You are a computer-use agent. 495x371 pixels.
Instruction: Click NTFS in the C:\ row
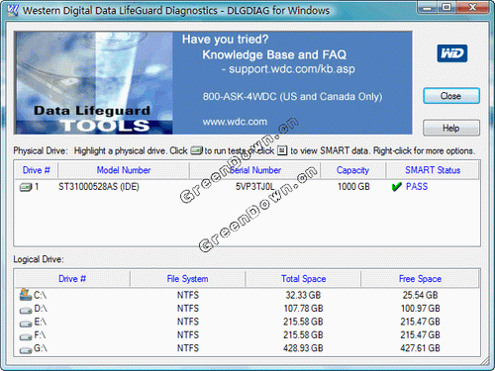(x=188, y=295)
